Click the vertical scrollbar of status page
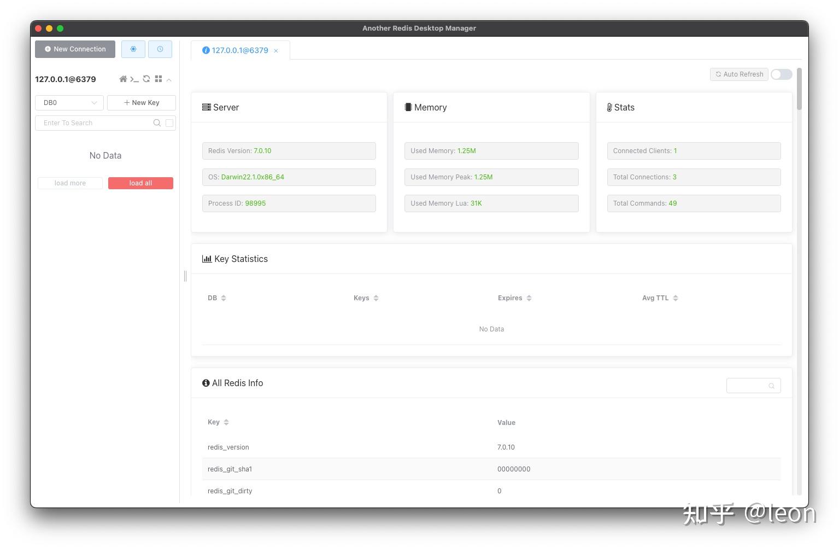Viewport: 839px width, 548px height. pos(799,89)
